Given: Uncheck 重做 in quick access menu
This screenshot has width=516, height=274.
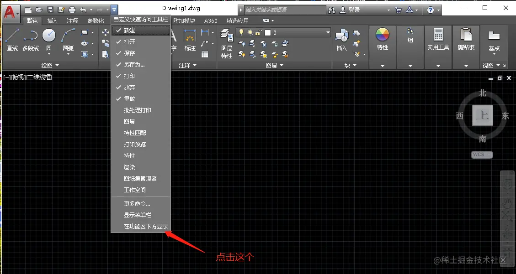Looking at the screenshot, I should click(141, 99).
